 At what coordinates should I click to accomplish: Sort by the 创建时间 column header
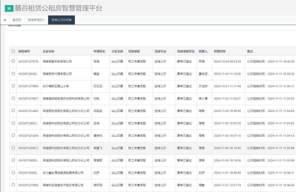tap(219, 51)
